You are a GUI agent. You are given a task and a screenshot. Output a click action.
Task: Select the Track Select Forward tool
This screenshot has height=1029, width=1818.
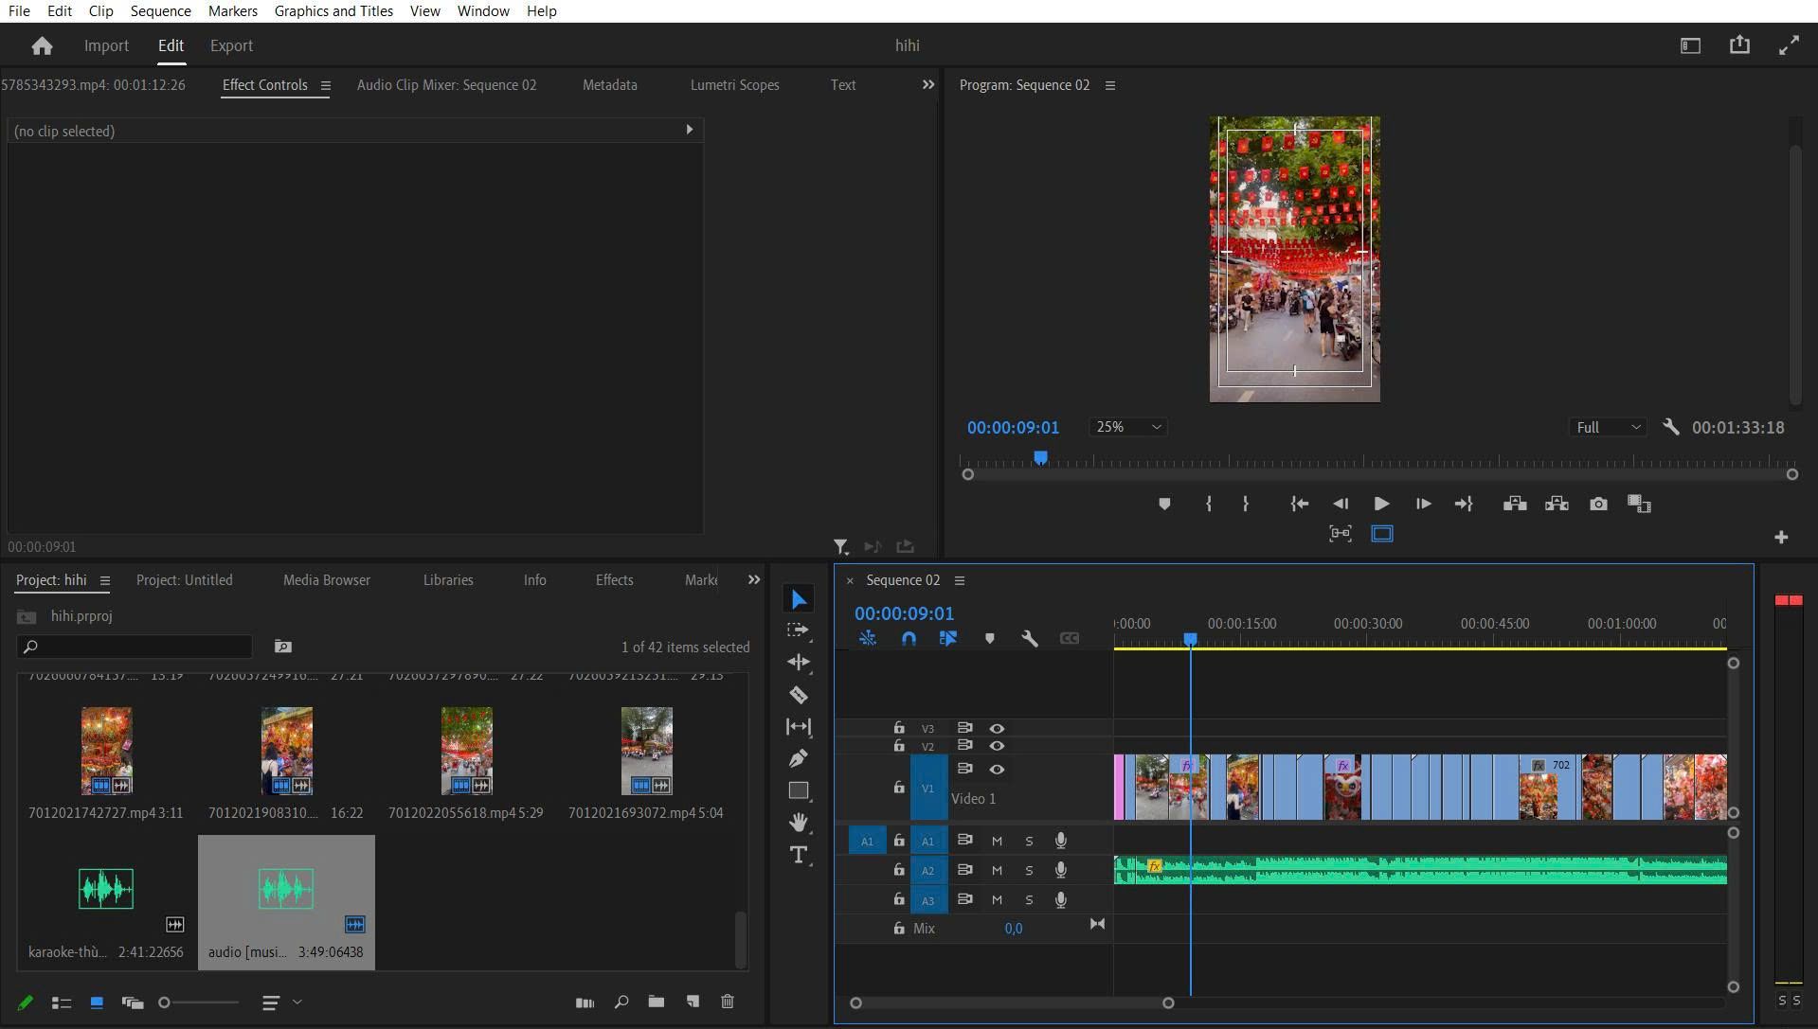[799, 630]
